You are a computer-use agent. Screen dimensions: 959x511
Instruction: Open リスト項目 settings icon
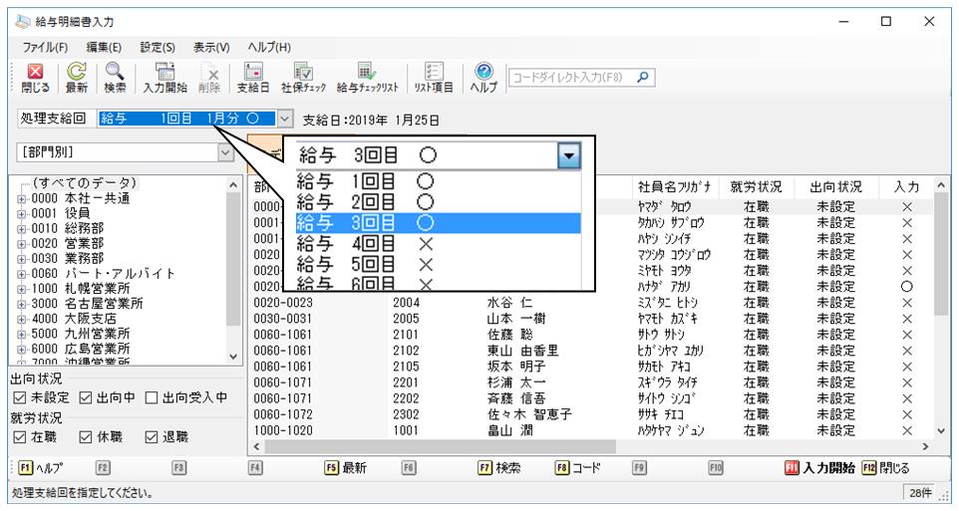pyautogui.click(x=433, y=79)
